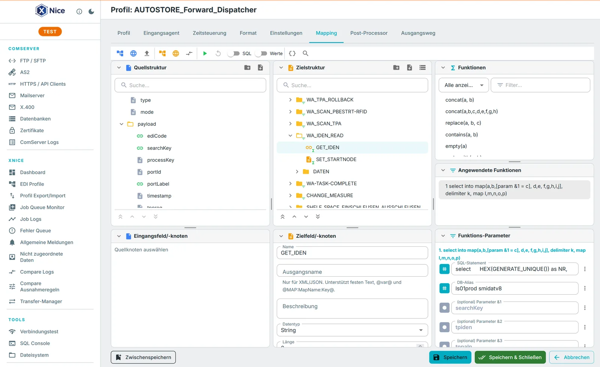
Task: Click the Quellstruktur search field
Action: (190, 85)
